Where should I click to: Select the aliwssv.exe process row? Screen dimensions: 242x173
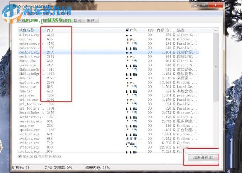point(108,35)
